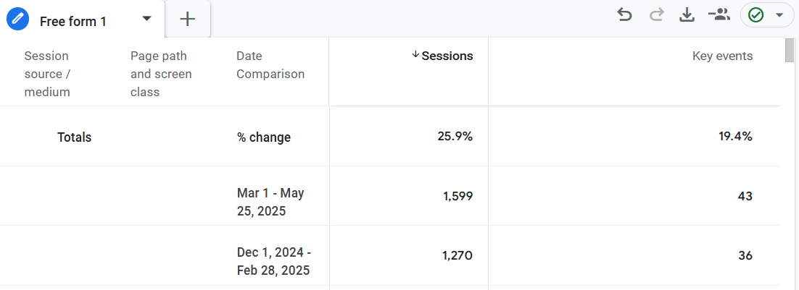Redo the last change
Screen dimensions: 799x290
pyautogui.click(x=656, y=15)
